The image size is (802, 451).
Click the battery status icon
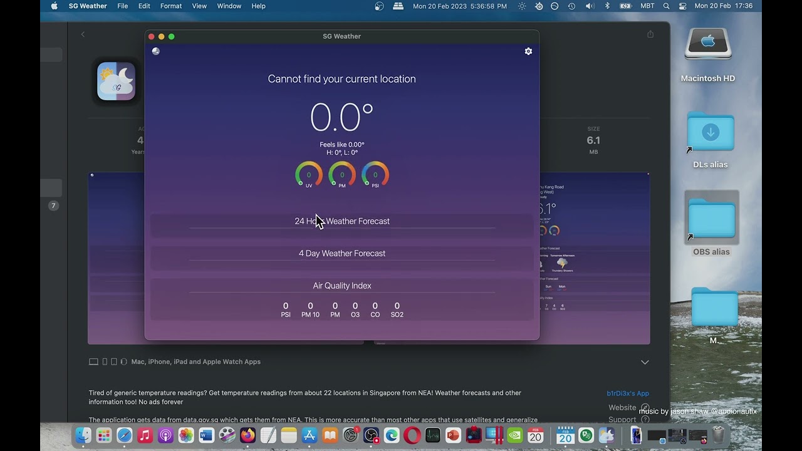[625, 6]
